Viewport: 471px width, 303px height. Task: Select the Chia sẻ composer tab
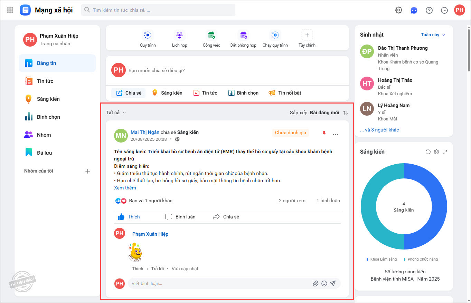click(x=129, y=93)
